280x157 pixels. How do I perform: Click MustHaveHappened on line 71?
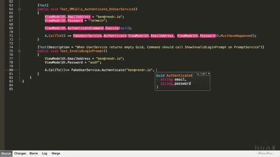pyautogui.click(x=236, y=36)
